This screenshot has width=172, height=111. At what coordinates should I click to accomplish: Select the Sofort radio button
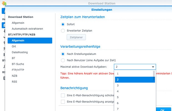click(x=63, y=24)
